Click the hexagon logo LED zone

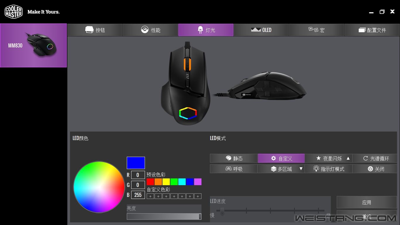(x=188, y=113)
